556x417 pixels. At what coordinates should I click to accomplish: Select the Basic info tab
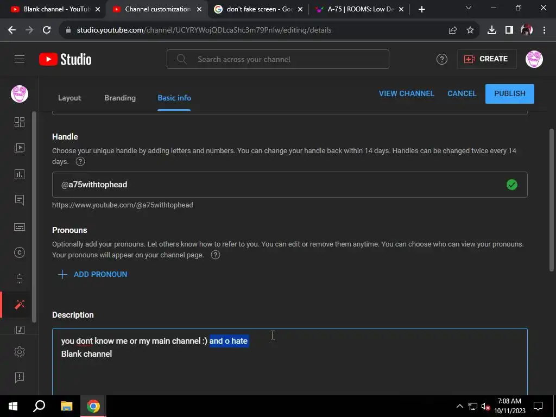[x=174, y=98]
